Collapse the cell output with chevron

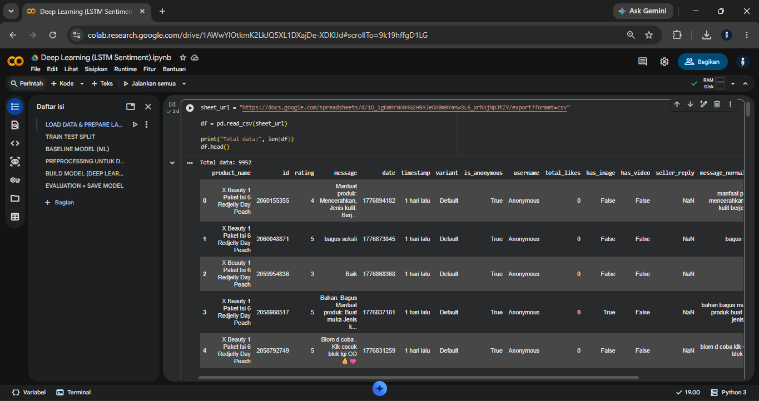coord(172,163)
